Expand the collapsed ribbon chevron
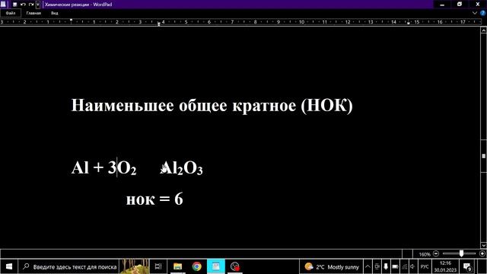Image resolution: width=487 pixels, height=274 pixels. [x=474, y=13]
